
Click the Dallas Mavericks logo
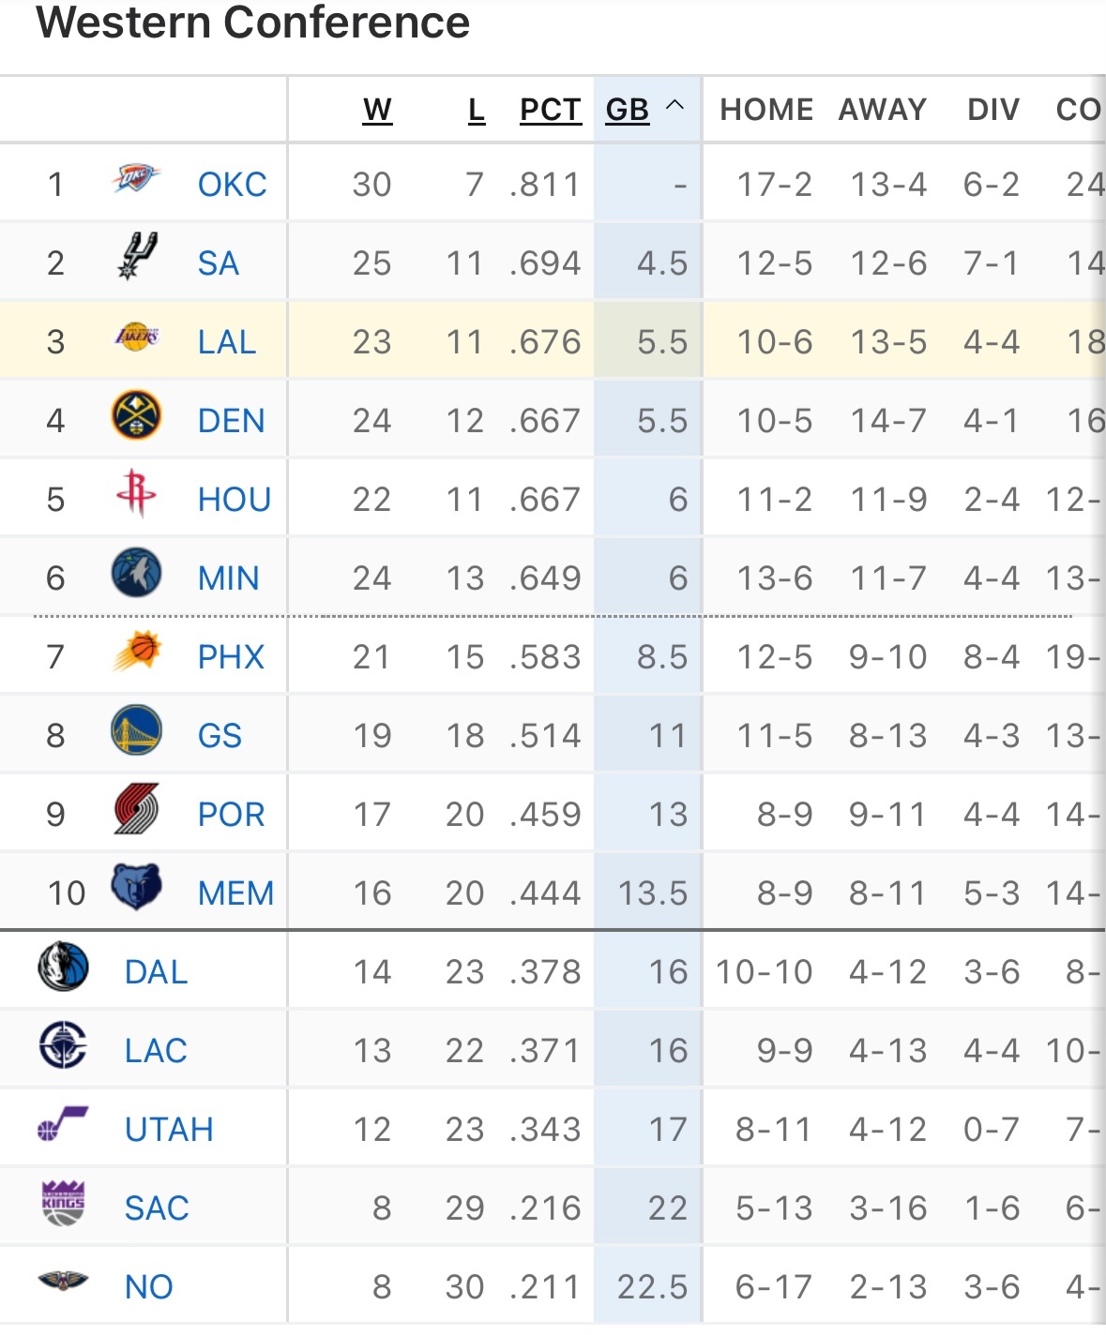pos(64,967)
